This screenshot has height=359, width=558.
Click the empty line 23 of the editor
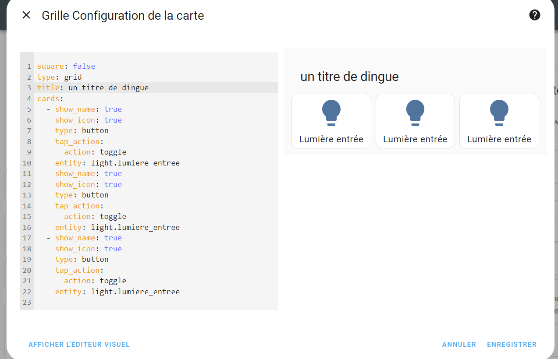point(132,303)
